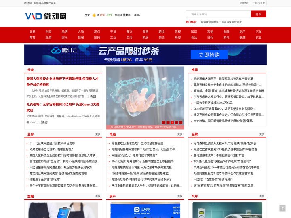Click the 提交 search button
This screenshot has width=291, height=218.
pyautogui.click(x=258, y=14)
